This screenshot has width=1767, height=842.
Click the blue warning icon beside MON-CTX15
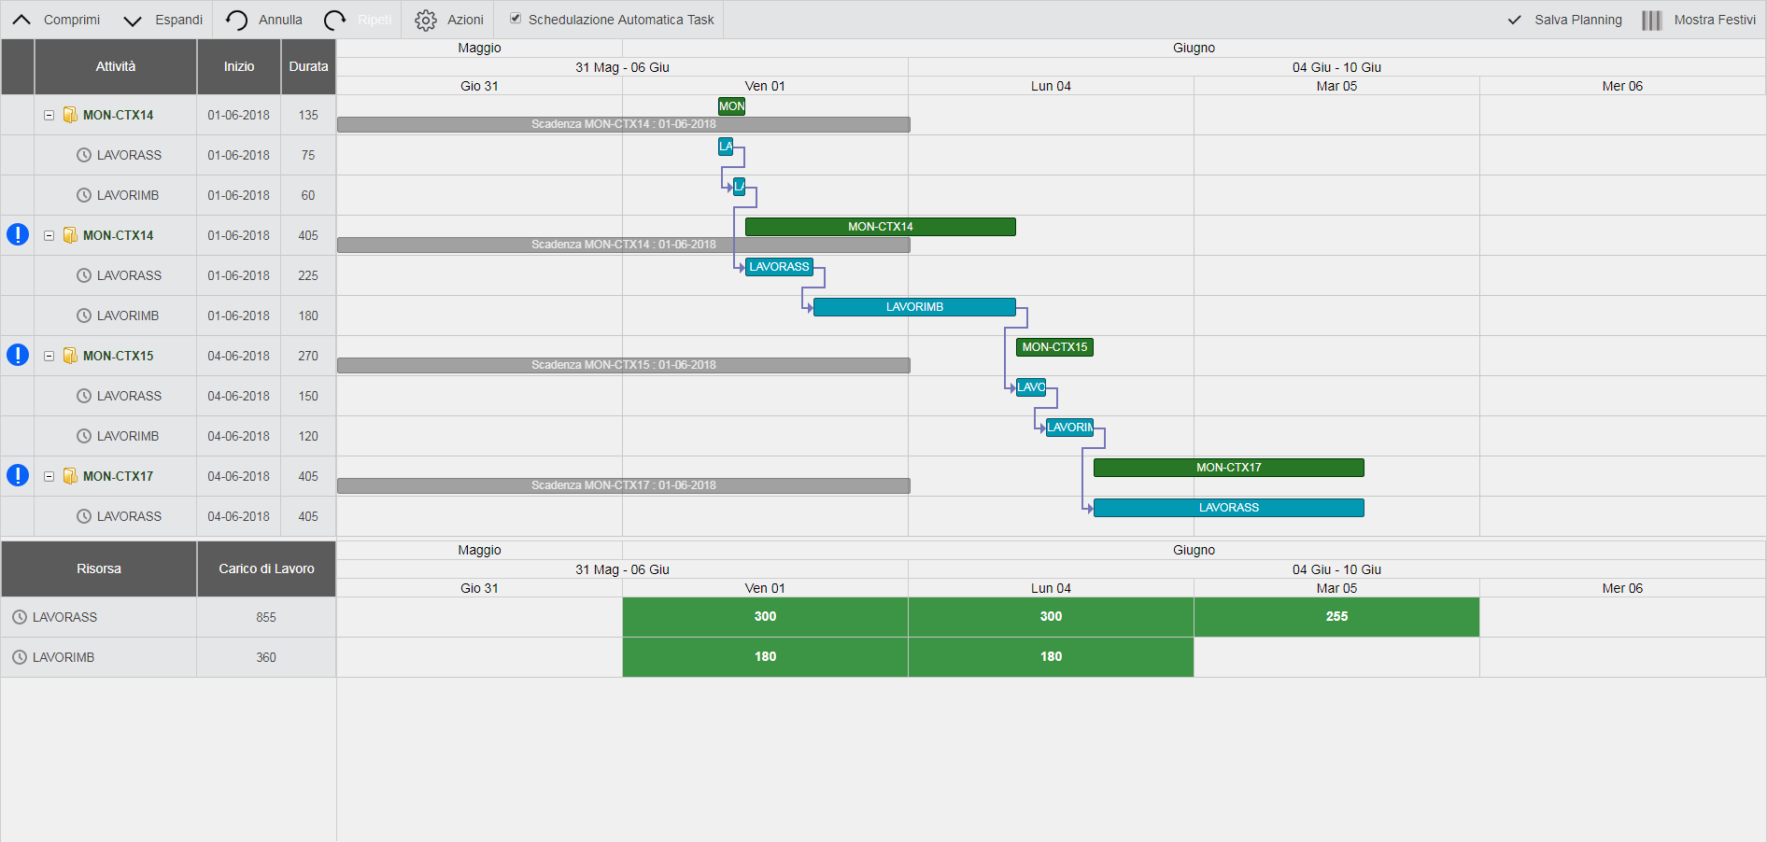click(18, 355)
